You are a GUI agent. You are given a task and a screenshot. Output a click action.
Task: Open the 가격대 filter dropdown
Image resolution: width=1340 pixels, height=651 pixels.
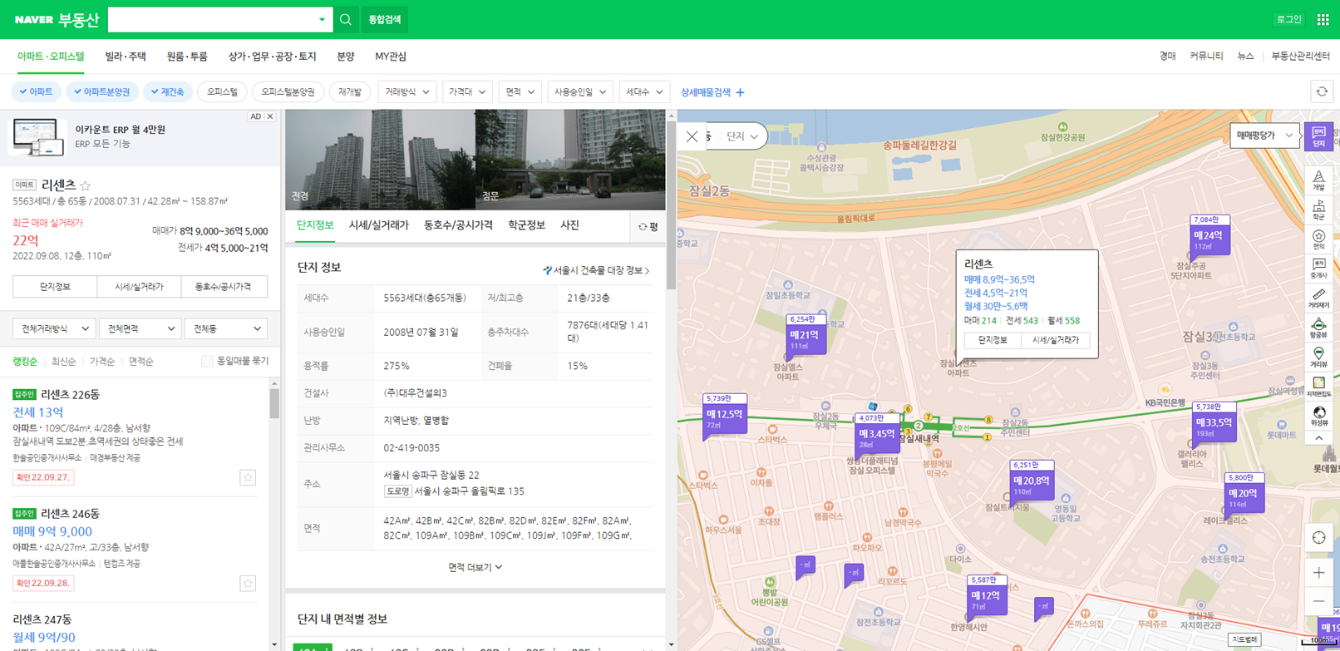tap(467, 92)
